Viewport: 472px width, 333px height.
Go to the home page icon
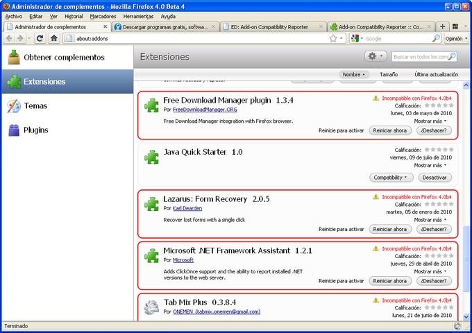[x=54, y=38]
